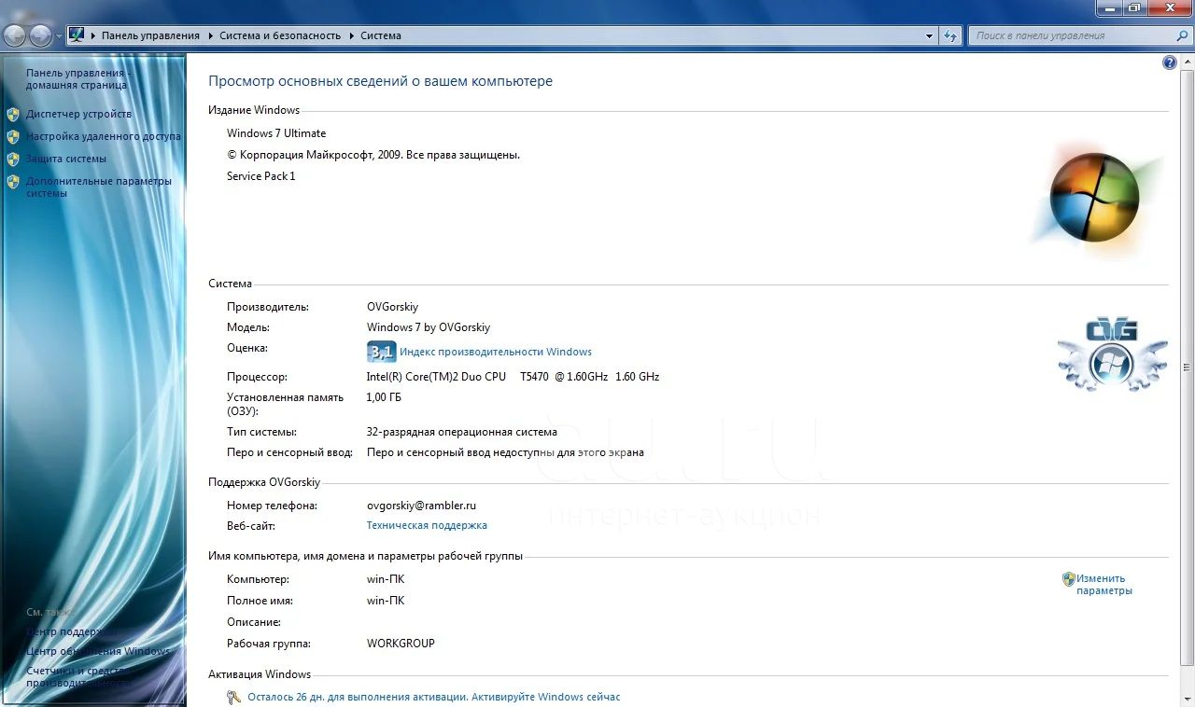Viewport: 1195px width, 707px height.
Task: Maximize or restore the System window
Action: tap(1134, 7)
